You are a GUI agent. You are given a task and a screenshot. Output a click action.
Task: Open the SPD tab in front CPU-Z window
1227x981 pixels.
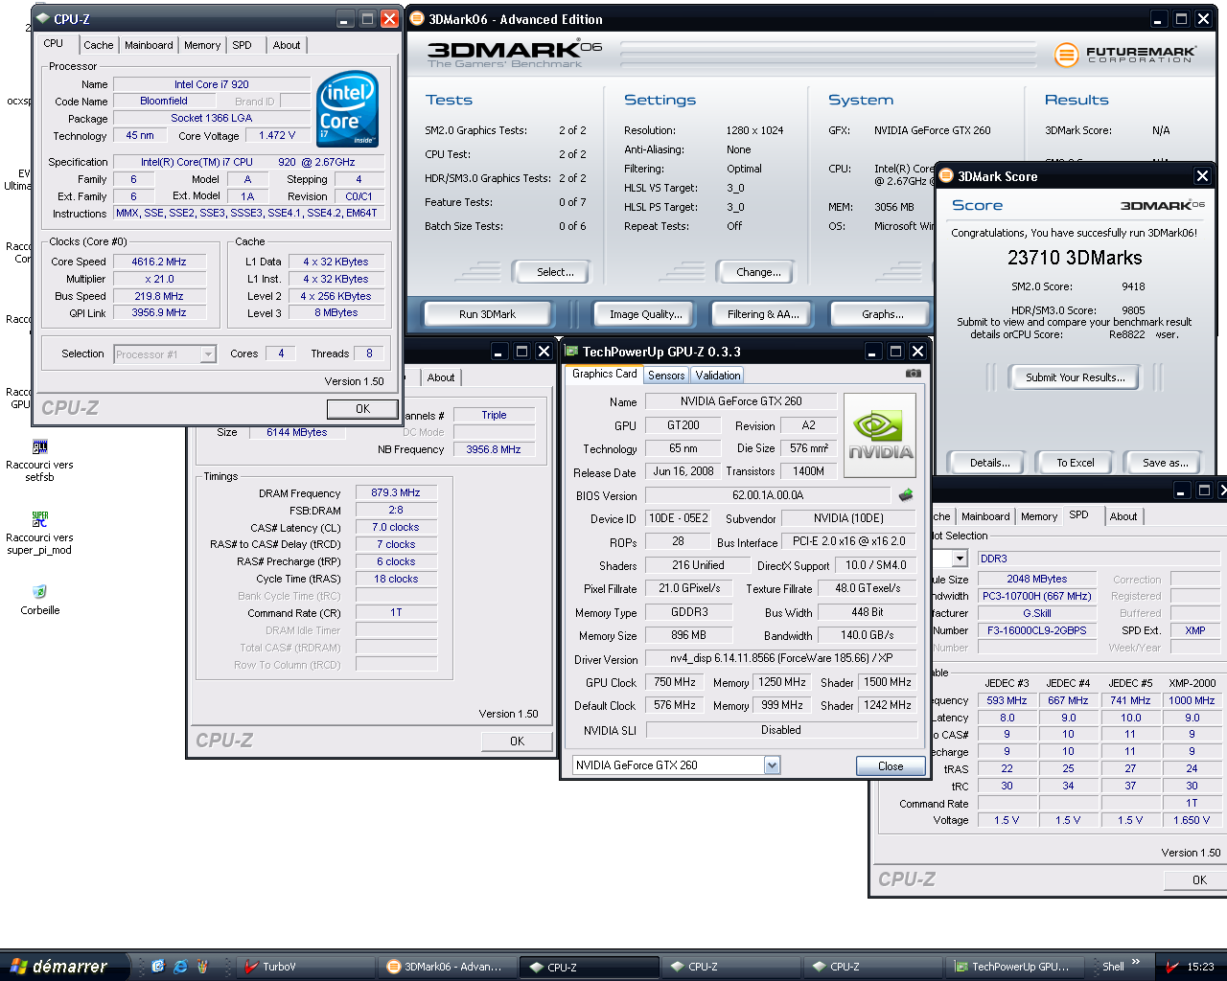(x=243, y=45)
